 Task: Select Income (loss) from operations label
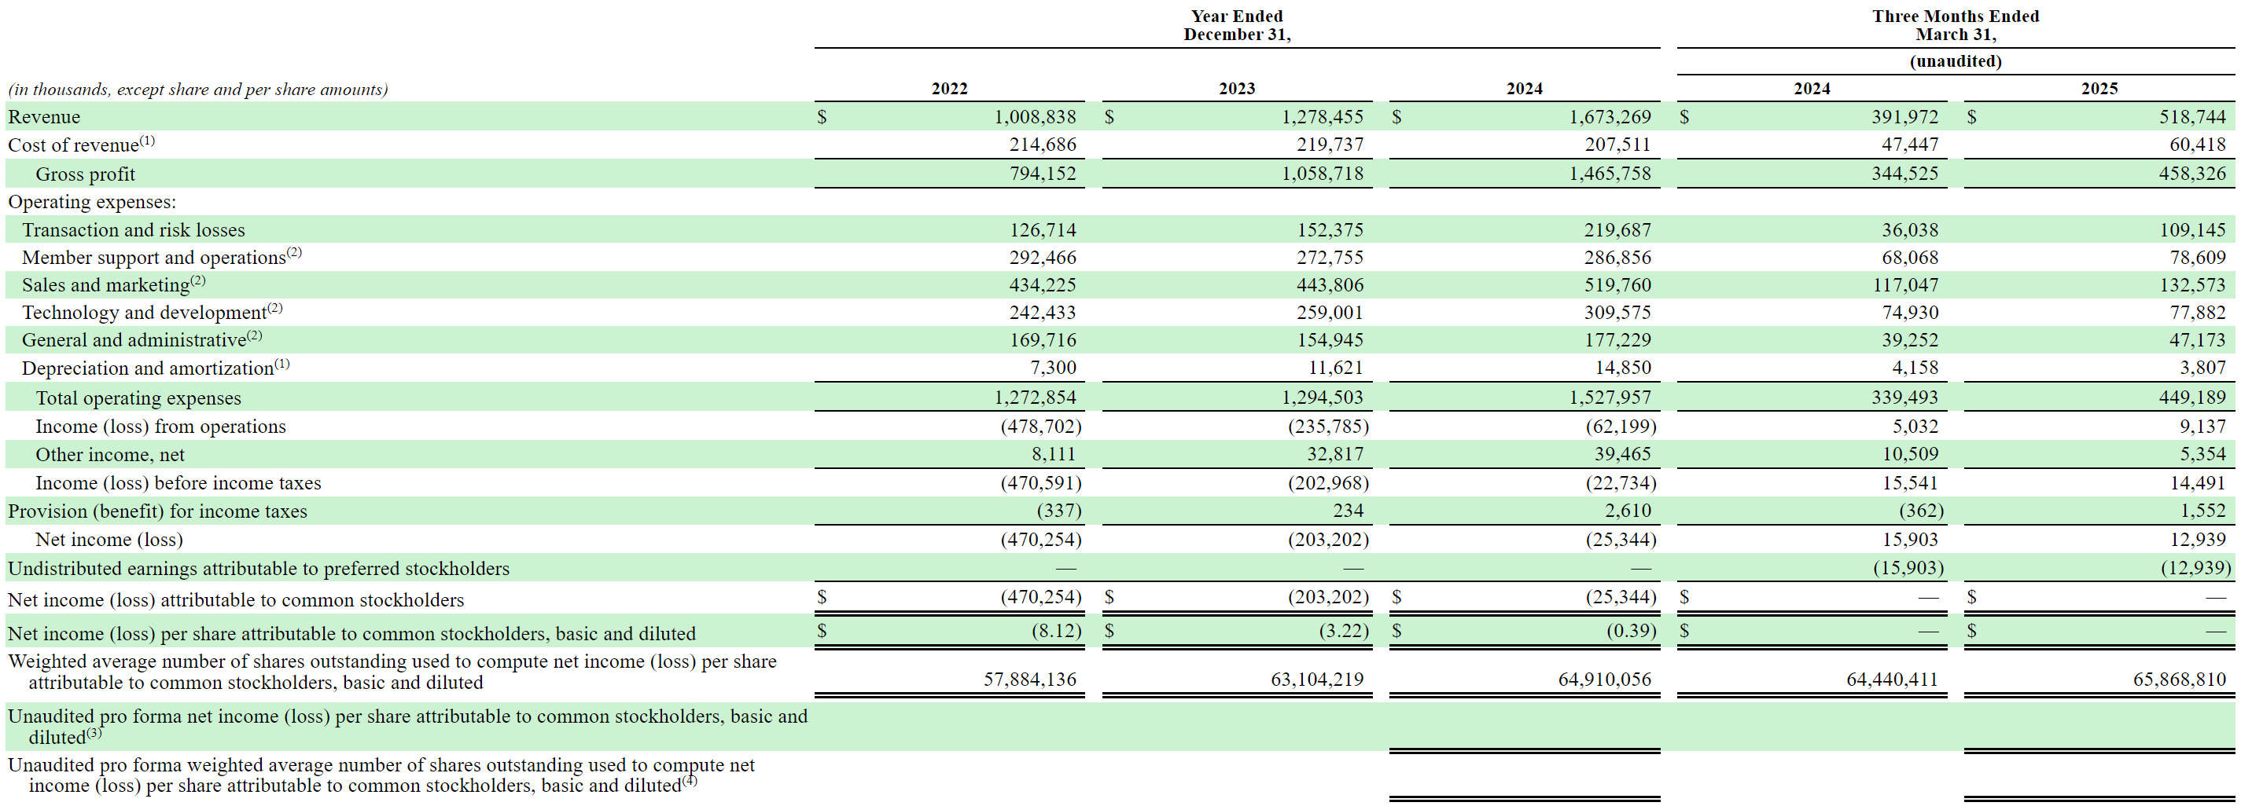[x=160, y=426]
